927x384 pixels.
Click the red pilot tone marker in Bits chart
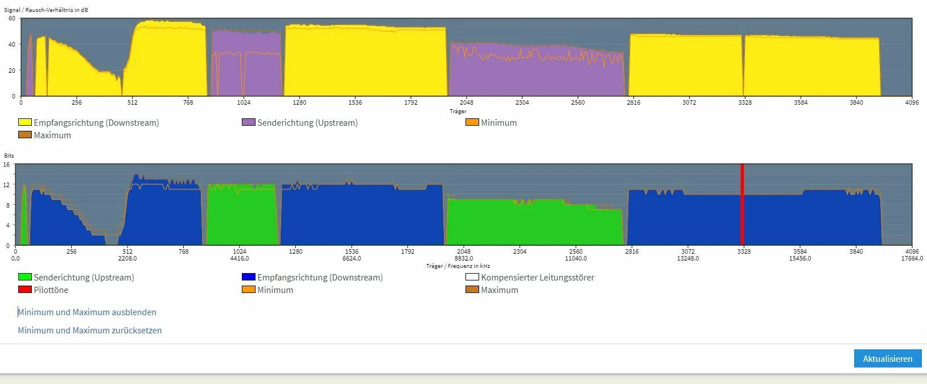click(742, 205)
